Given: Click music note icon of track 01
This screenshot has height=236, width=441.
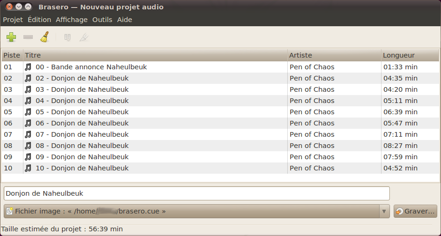Looking at the screenshot, I should pos(28,67).
